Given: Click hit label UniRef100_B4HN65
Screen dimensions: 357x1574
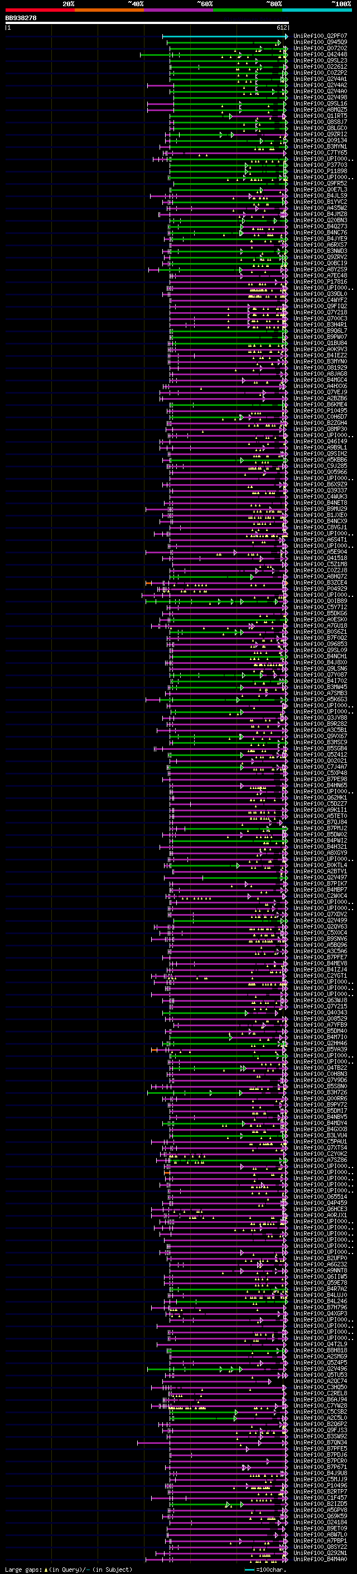Looking at the screenshot, I should tap(320, 785).
